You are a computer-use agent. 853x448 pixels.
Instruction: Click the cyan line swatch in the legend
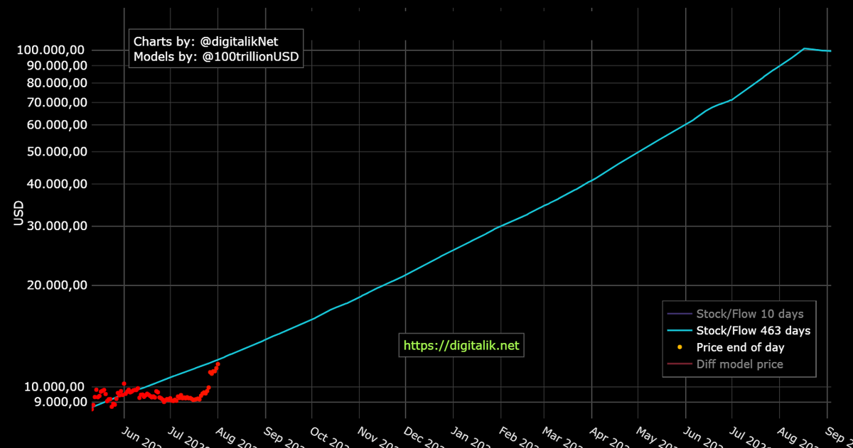pos(680,330)
